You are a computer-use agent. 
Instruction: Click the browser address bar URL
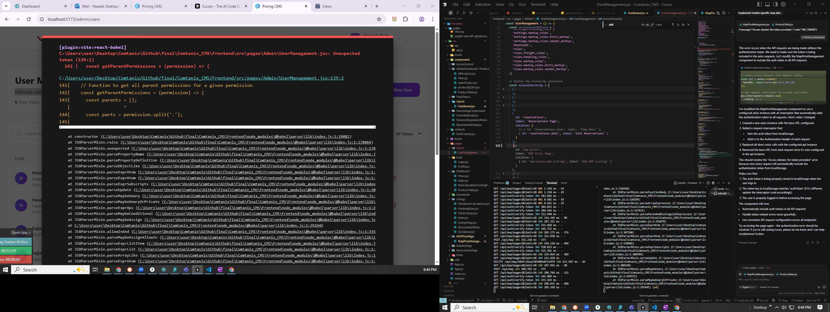coord(74,19)
